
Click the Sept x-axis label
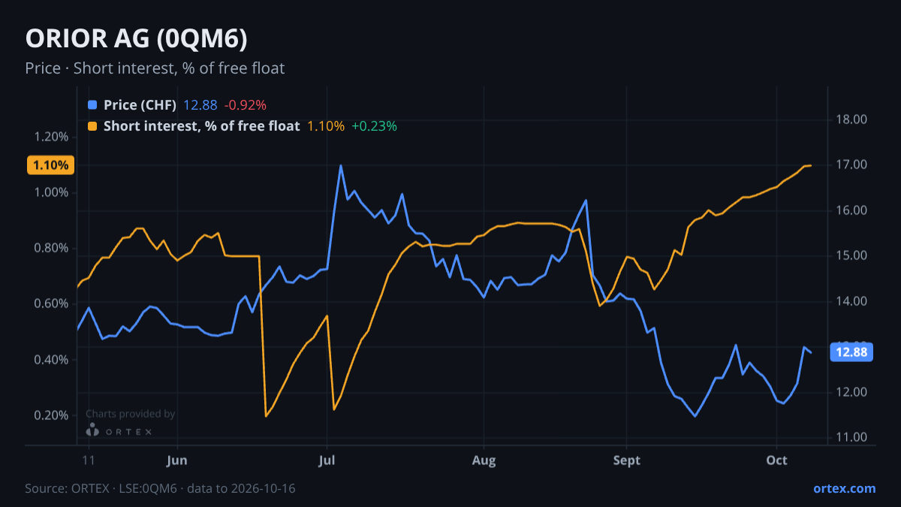pyautogui.click(x=627, y=460)
